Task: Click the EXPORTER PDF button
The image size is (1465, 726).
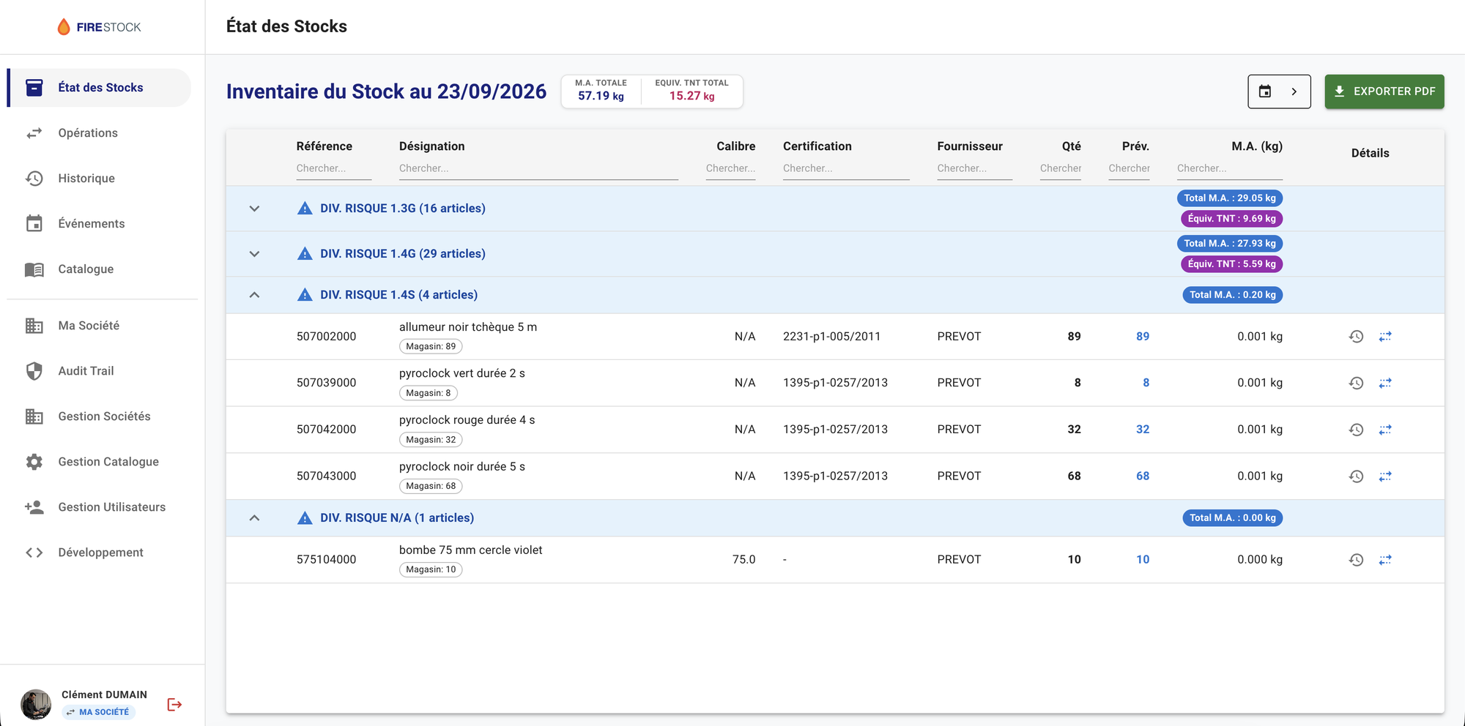Action: point(1384,91)
